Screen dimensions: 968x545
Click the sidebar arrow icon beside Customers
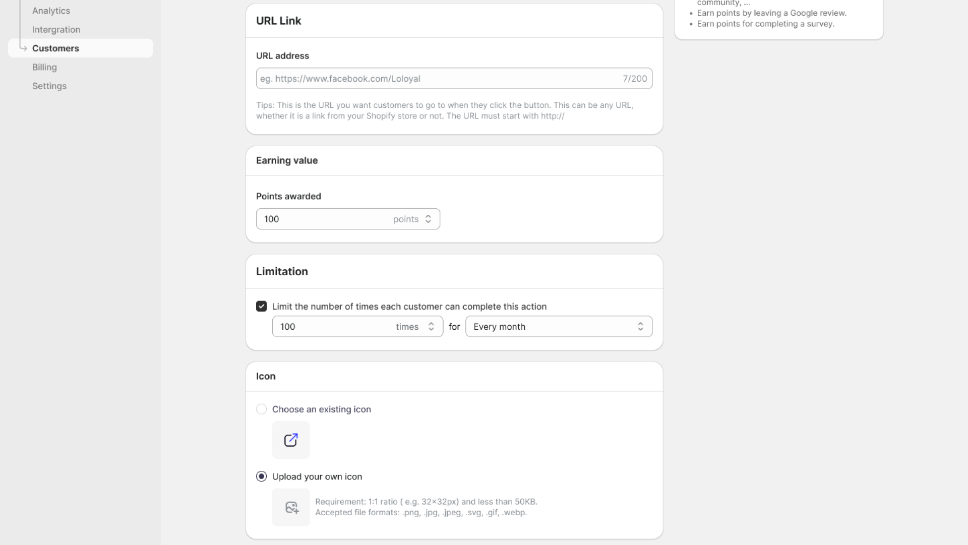coord(23,48)
